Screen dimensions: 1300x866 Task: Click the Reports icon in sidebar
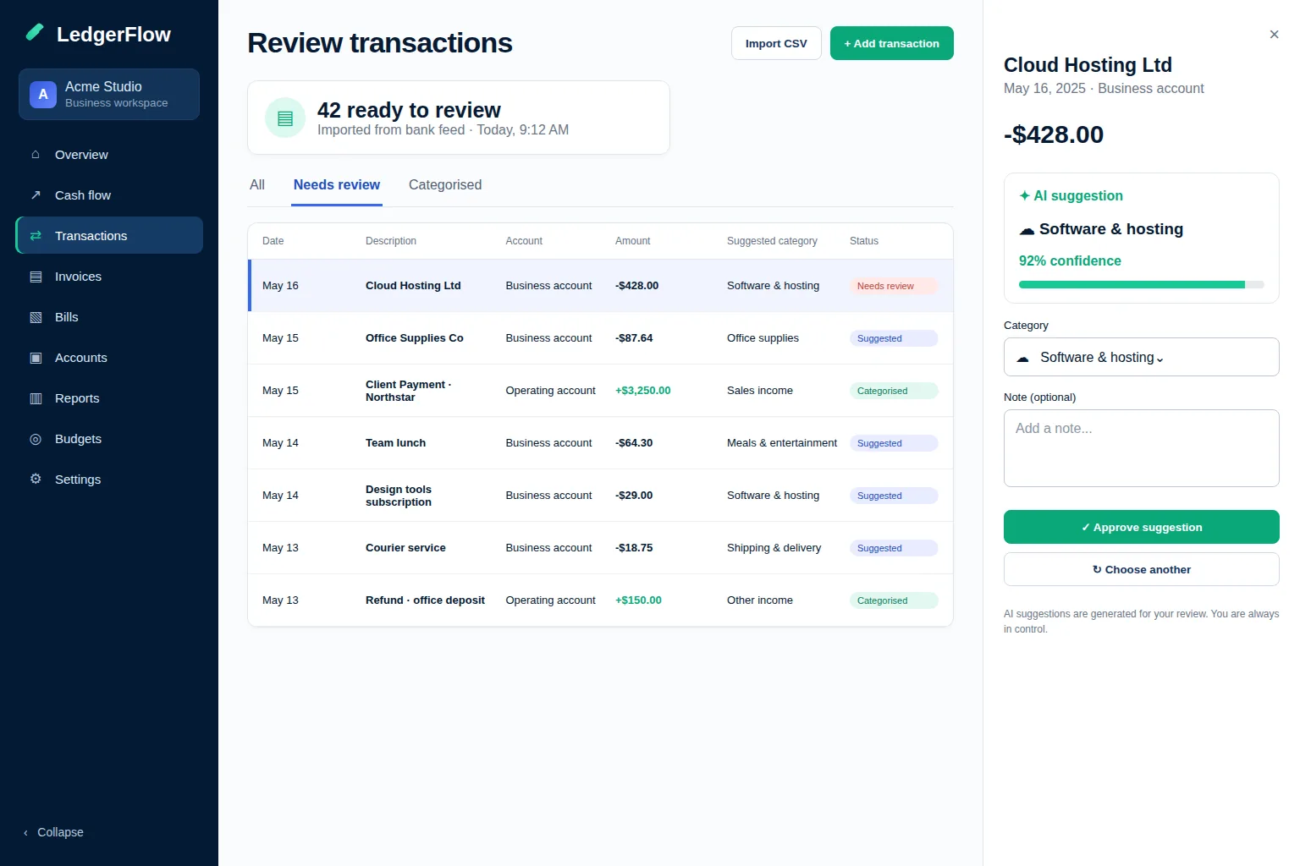point(36,398)
